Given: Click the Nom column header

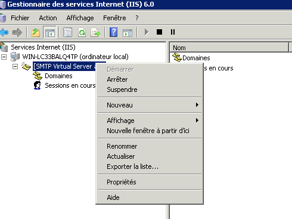Looking at the screenshot, I should point(229,48).
